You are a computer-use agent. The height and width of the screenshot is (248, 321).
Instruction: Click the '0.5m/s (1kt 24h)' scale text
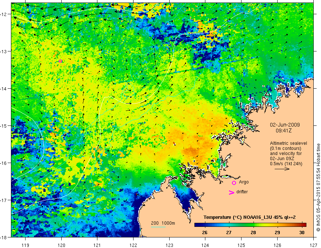(286, 164)
